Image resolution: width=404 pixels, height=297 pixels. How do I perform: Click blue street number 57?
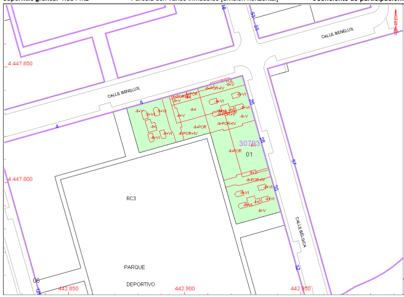(x=294, y=163)
